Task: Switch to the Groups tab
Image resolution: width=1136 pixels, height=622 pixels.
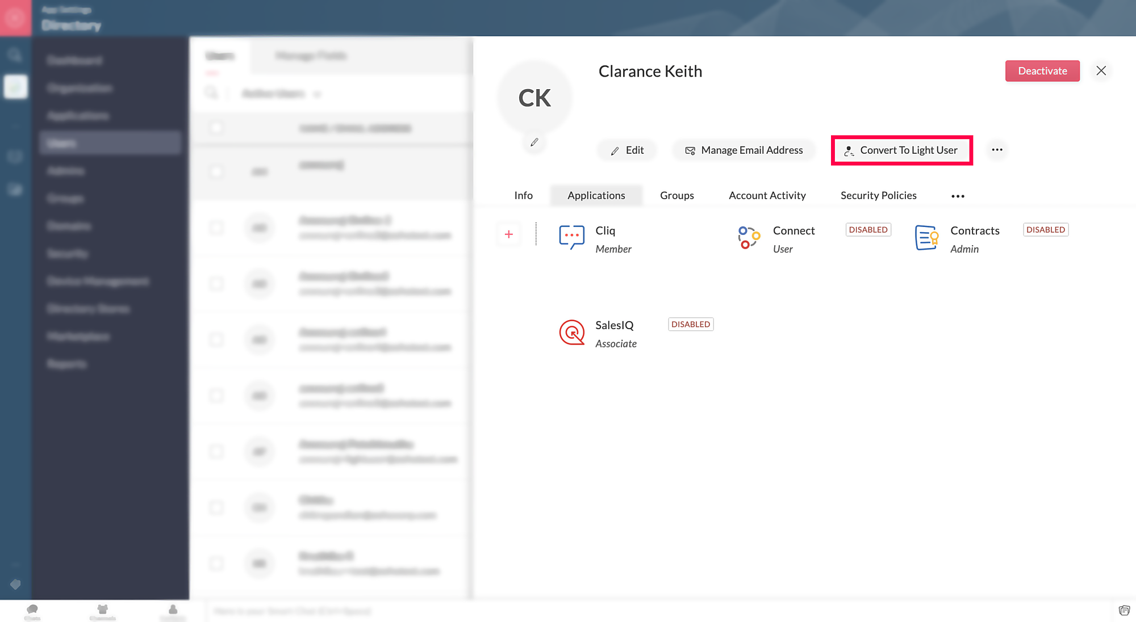Action: coord(676,196)
